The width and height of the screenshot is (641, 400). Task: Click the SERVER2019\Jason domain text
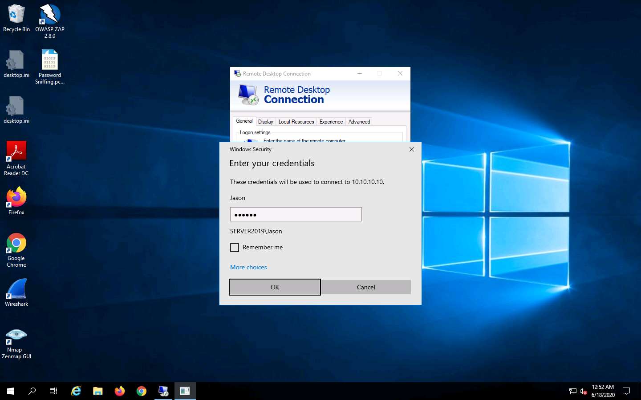(x=256, y=231)
